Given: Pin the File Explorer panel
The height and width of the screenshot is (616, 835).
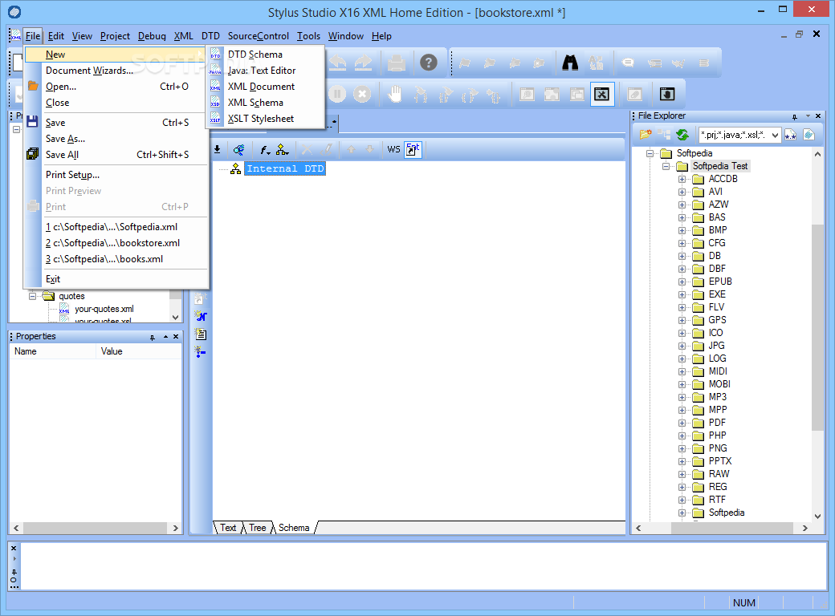Looking at the screenshot, I should [794, 116].
